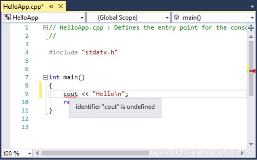Click the split-editor handle above the scrollbar

(251, 27)
